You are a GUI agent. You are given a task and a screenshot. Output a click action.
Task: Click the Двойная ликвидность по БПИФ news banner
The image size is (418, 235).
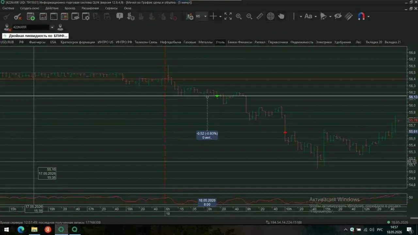point(35,36)
